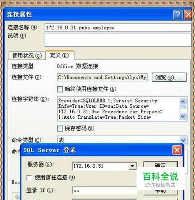Close the 连接属性 dialog with X icon
This screenshot has height=200, width=195.
188,14
